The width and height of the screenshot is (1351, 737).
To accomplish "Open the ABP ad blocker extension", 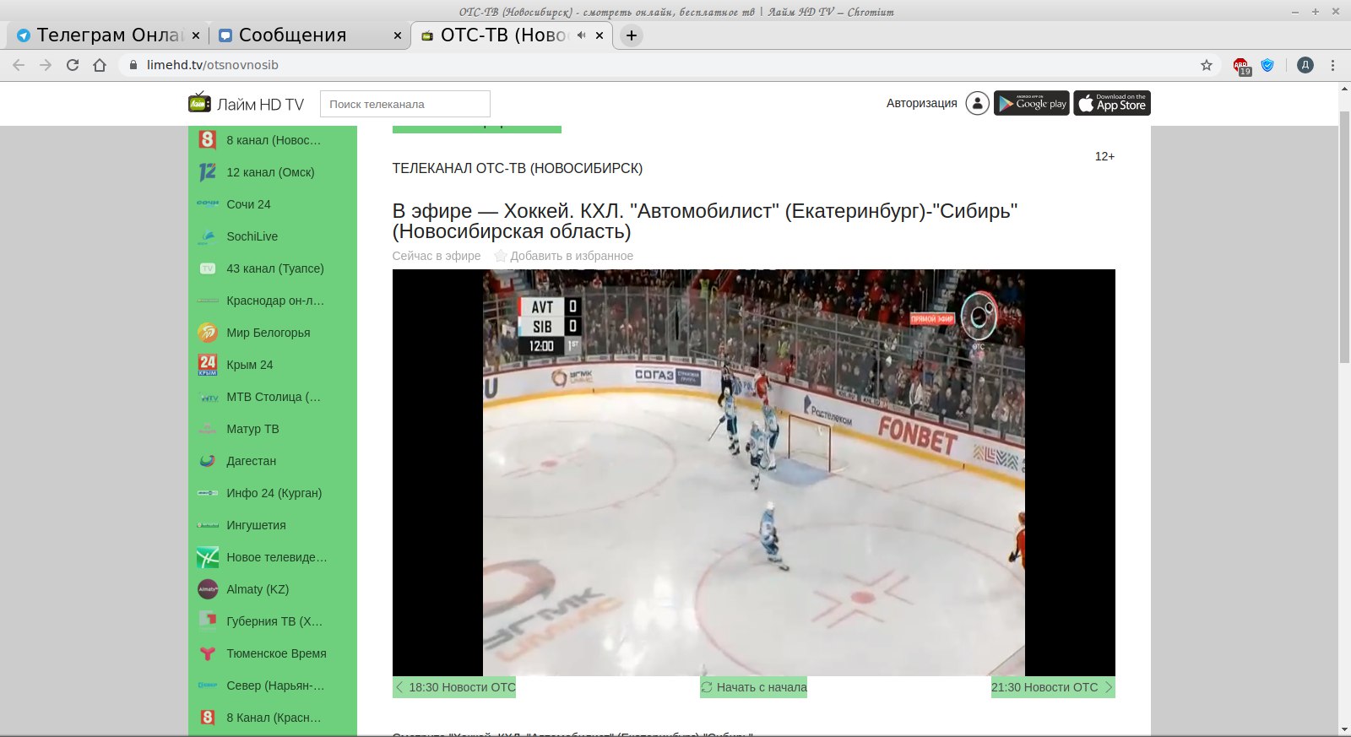I will (1241, 66).
